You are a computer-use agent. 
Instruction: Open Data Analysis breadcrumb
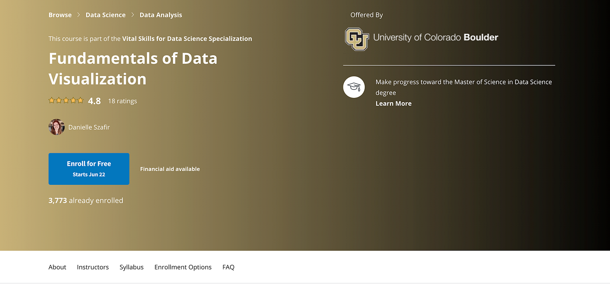click(x=161, y=15)
